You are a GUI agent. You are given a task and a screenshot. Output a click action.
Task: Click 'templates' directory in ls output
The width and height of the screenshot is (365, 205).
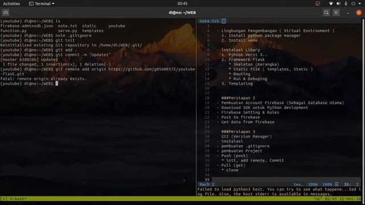click(92, 31)
